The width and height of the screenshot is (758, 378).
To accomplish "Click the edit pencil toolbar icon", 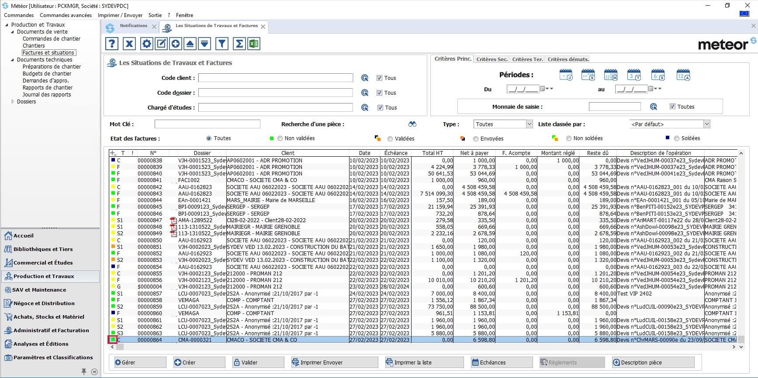I will coord(161,44).
